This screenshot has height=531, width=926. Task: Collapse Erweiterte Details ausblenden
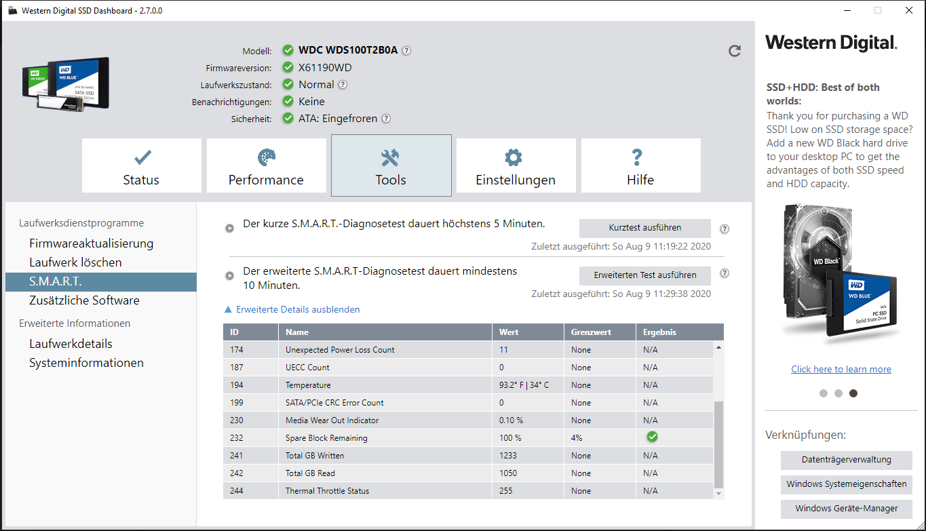tap(292, 309)
